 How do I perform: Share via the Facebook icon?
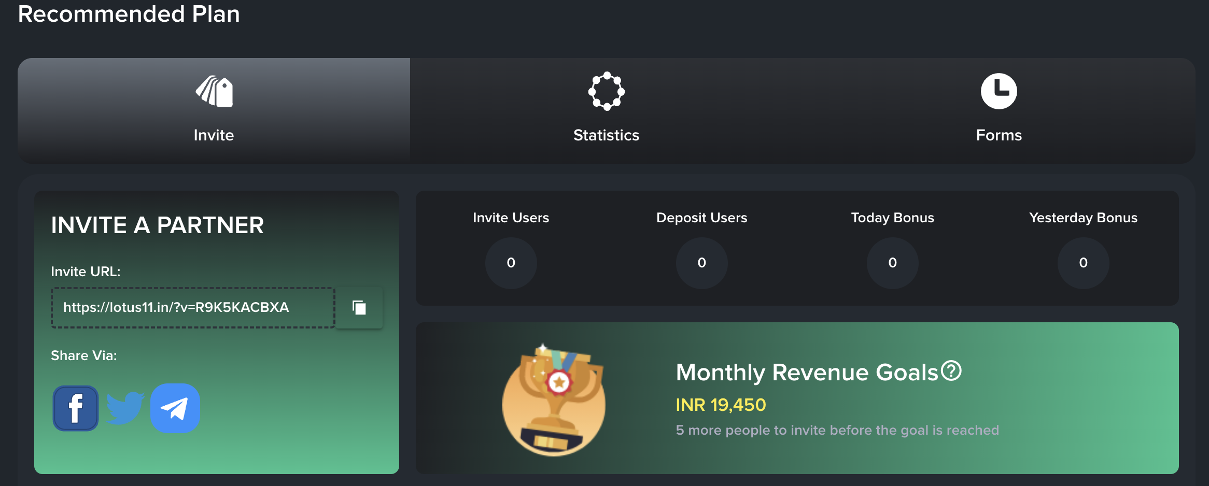pyautogui.click(x=76, y=408)
